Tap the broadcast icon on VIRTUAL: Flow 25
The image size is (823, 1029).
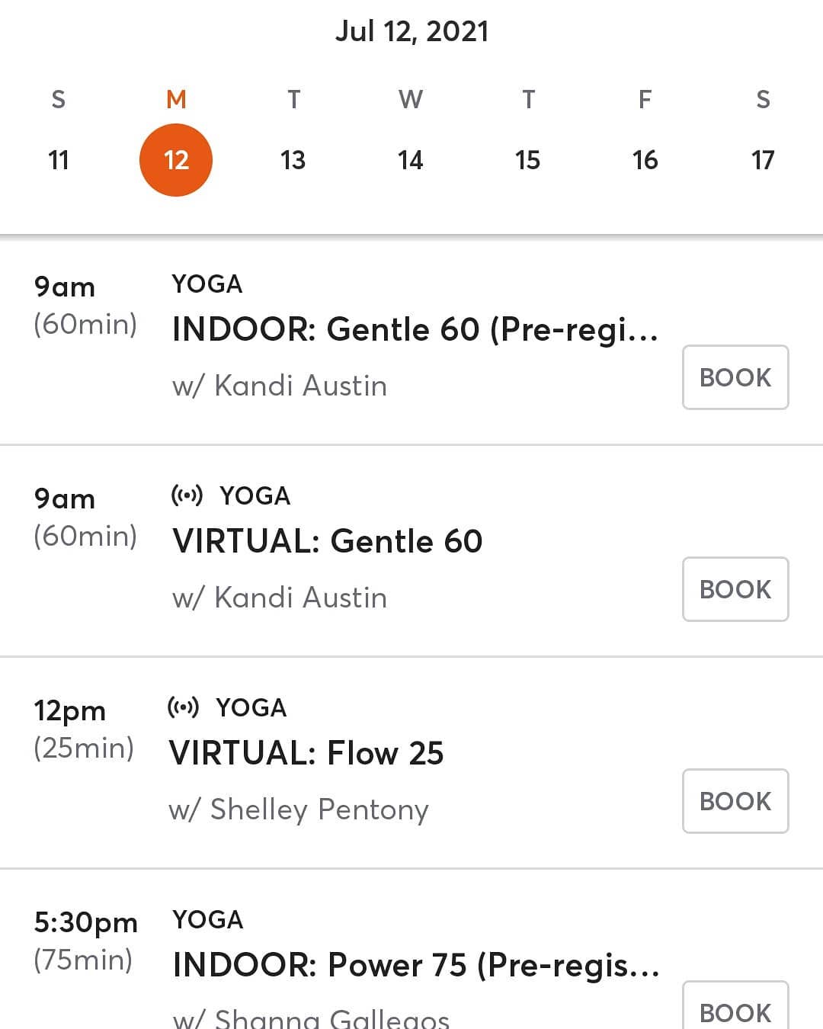(x=183, y=708)
